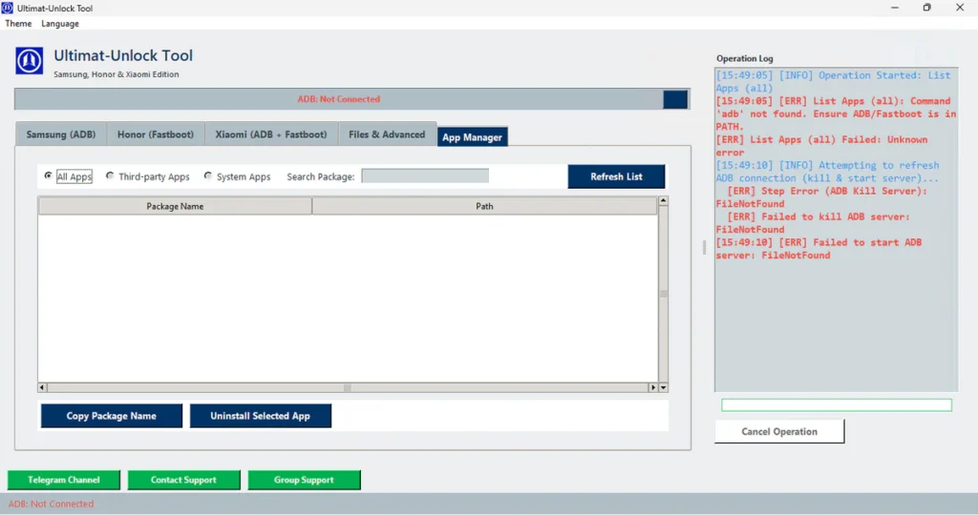Click Copy Package Name button
978x515 pixels.
[x=112, y=416]
